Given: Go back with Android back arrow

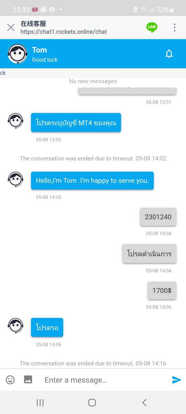Looking at the screenshot, I should [x=144, y=402].
